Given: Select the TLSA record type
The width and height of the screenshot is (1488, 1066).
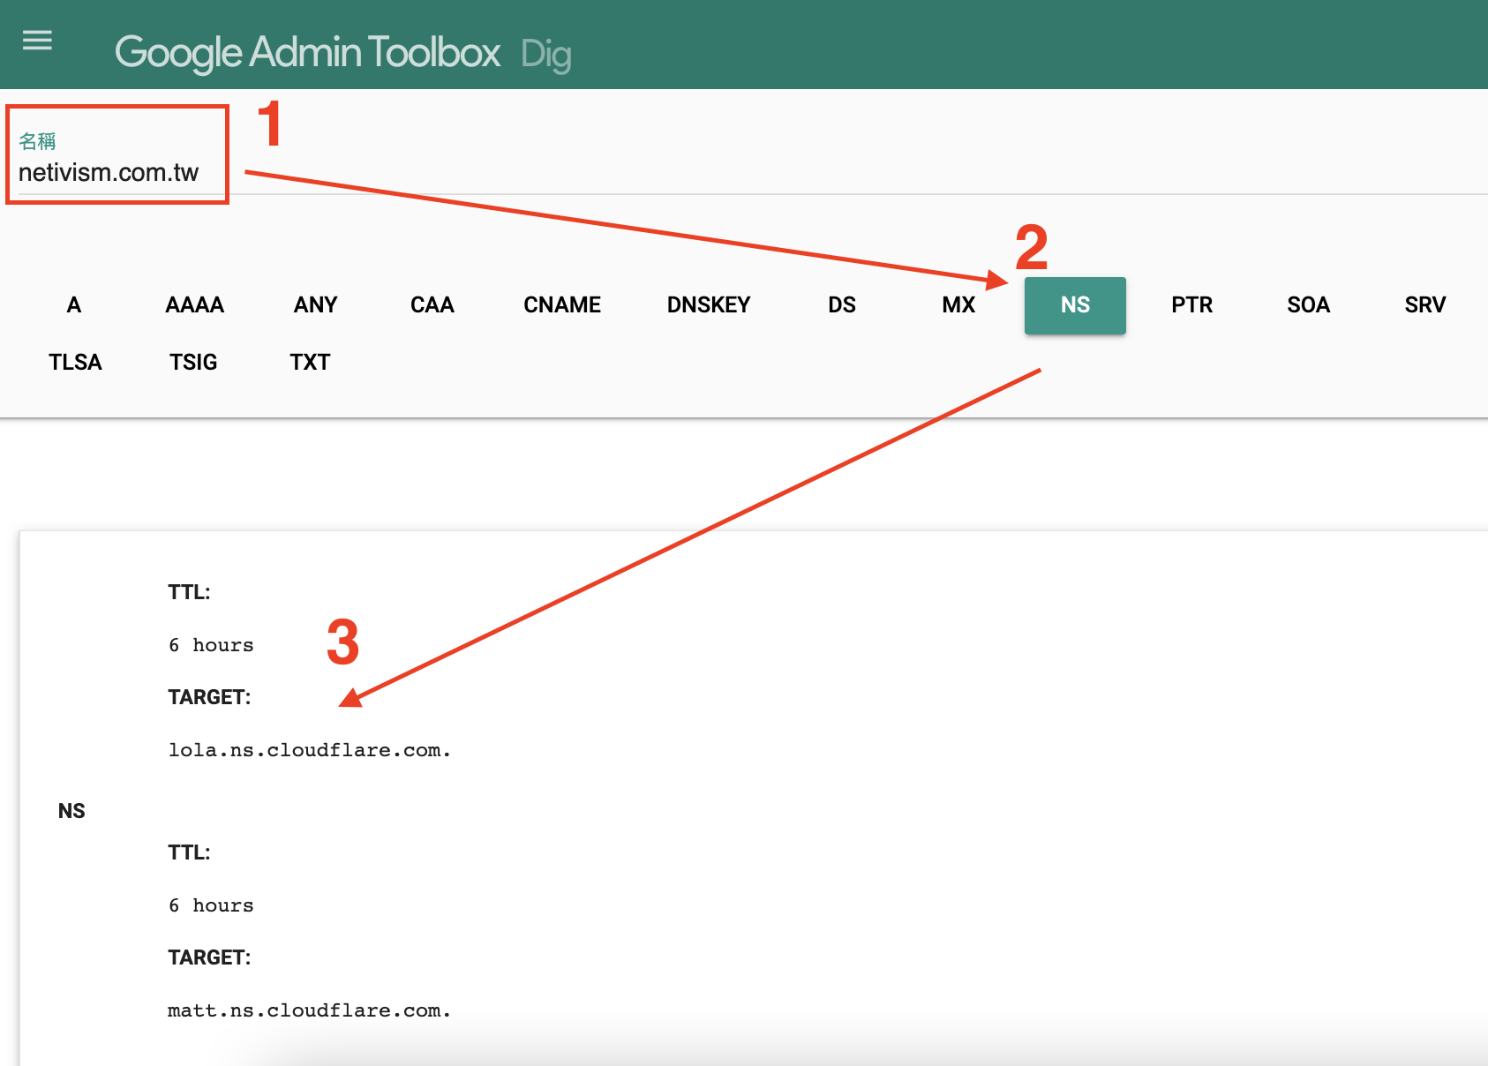Looking at the screenshot, I should point(75,363).
